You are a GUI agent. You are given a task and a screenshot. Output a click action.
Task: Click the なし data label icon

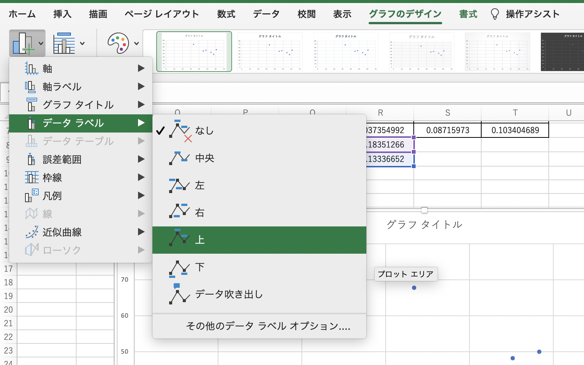(x=180, y=131)
